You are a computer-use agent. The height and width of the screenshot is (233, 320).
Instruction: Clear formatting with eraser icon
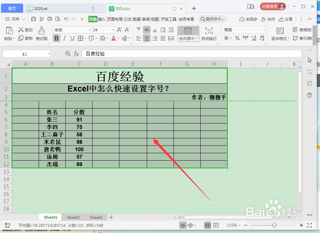(x=125, y=38)
